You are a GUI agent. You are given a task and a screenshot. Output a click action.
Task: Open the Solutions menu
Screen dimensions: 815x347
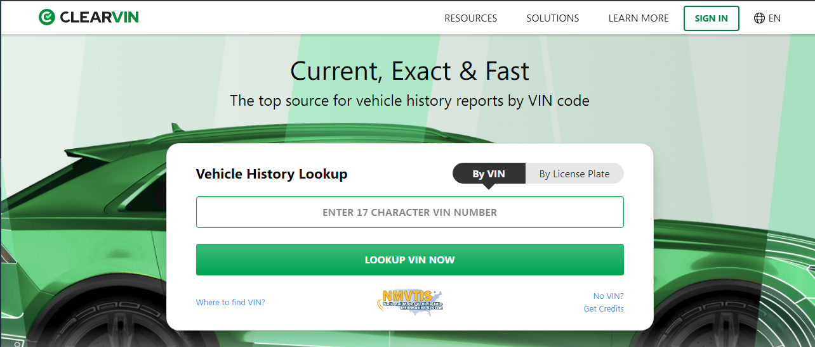tap(552, 18)
